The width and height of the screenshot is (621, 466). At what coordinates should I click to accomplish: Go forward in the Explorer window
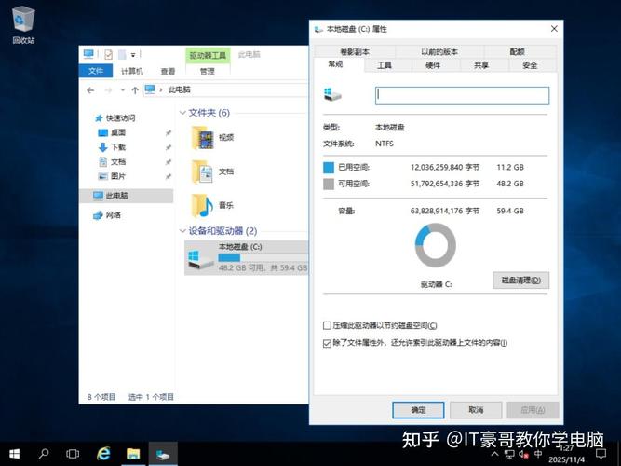click(108, 90)
